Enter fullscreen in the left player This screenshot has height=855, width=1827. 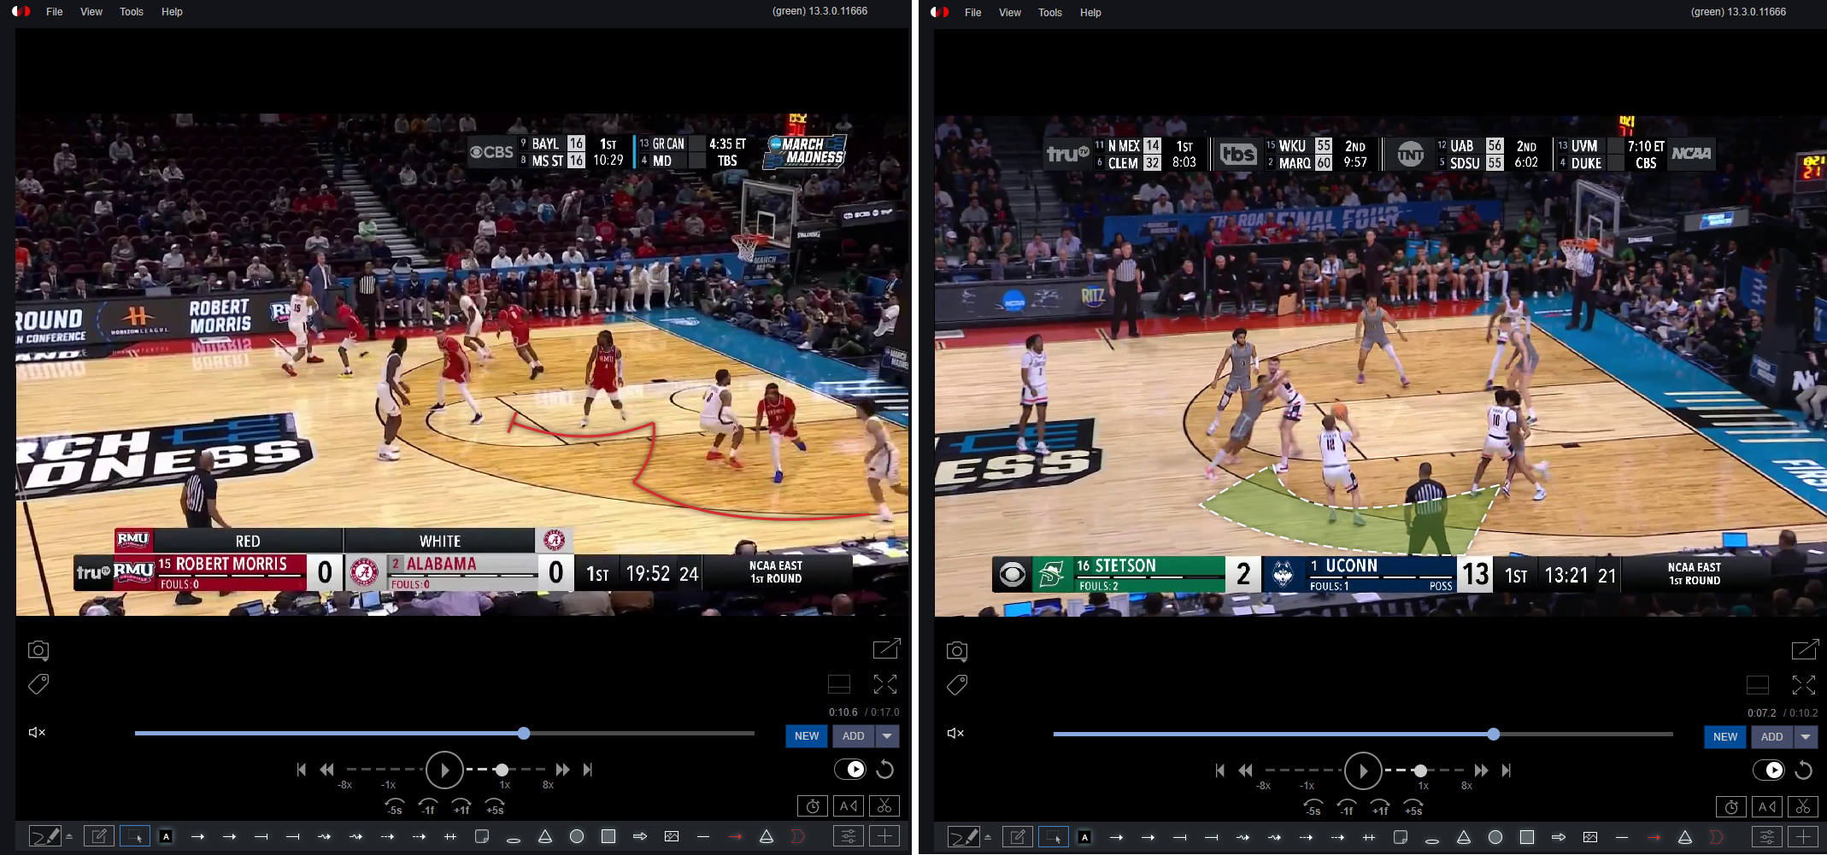(885, 684)
